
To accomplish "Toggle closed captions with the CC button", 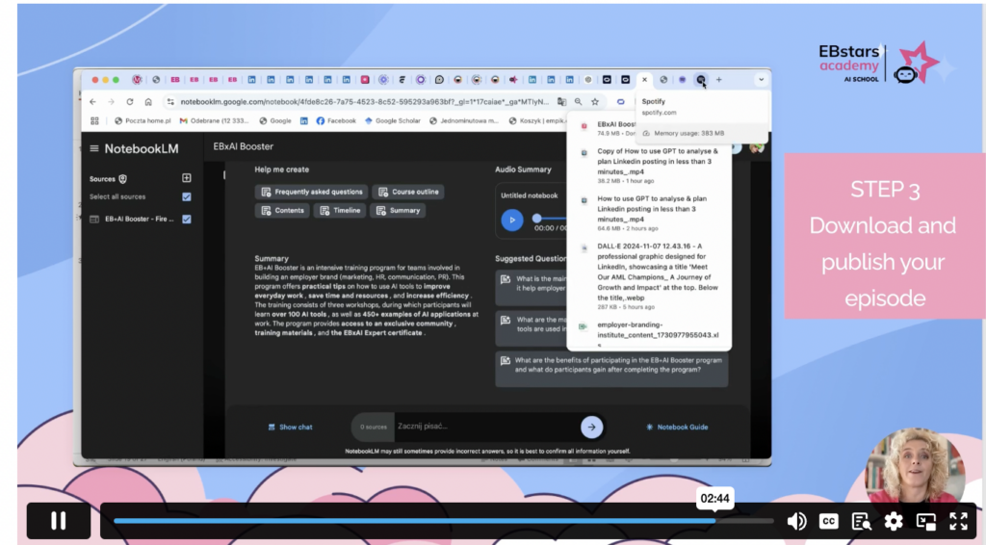I will tap(828, 521).
